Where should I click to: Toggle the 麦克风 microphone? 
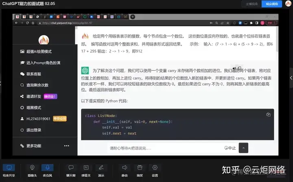pyautogui.click(x=48, y=171)
